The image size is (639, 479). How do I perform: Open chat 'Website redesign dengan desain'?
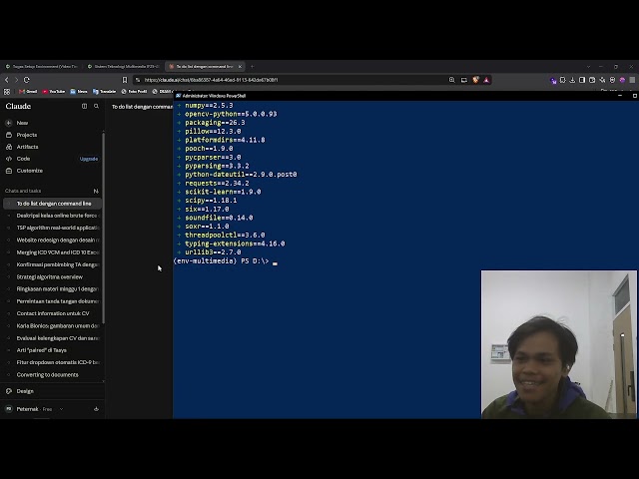pyautogui.click(x=52, y=239)
